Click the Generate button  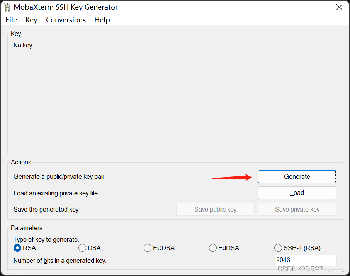click(x=297, y=176)
